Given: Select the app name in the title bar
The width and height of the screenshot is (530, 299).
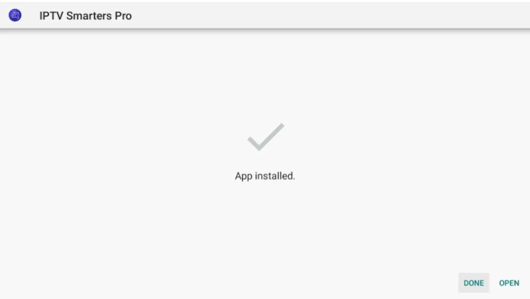Looking at the screenshot, I should [85, 16].
